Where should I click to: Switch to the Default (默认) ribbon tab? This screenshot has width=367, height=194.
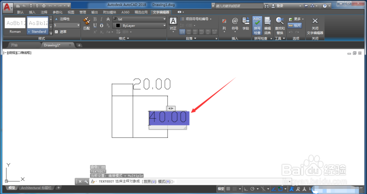click(20, 12)
